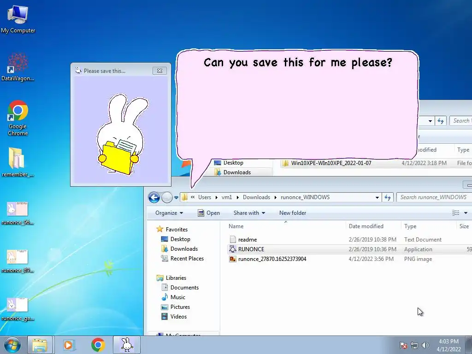Select Favorites in the navigation pane
Screen dimensions: 472x354
click(x=177, y=230)
